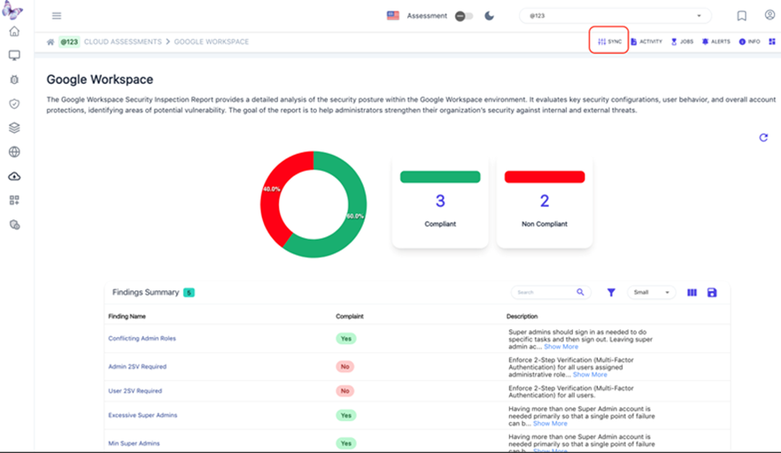Click the save icon in Findings Summary

pyautogui.click(x=712, y=292)
